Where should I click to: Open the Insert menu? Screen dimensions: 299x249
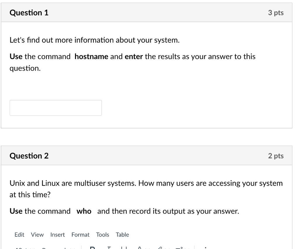tap(58, 235)
